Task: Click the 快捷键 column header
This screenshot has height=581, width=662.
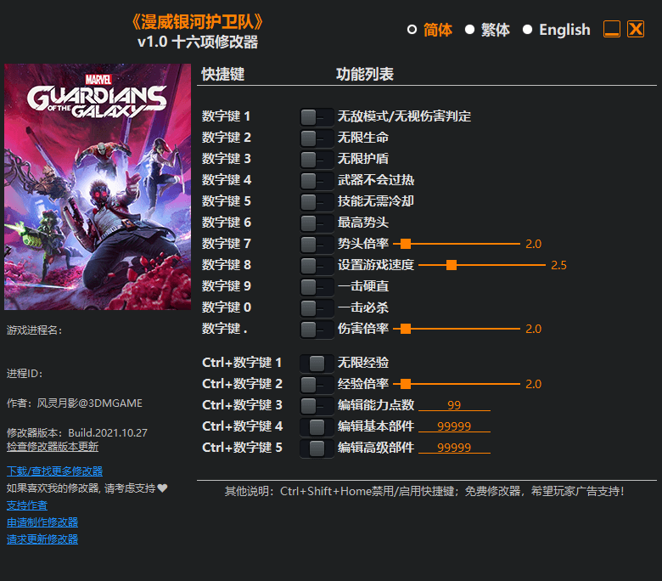Action: click(x=223, y=75)
